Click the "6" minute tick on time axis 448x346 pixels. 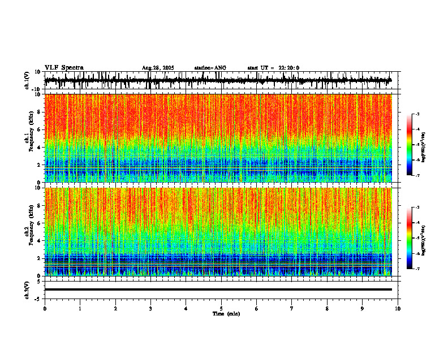(x=257, y=309)
